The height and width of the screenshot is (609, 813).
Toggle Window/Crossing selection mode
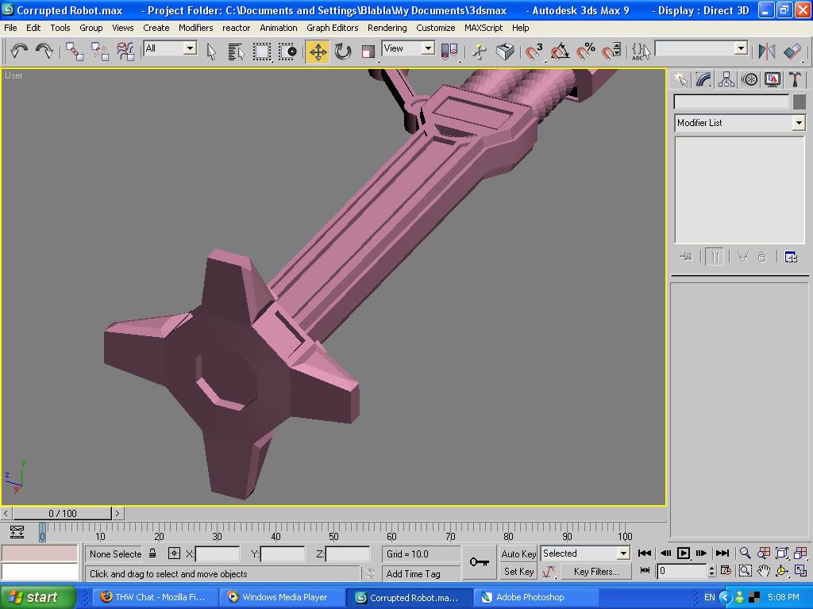[x=287, y=52]
